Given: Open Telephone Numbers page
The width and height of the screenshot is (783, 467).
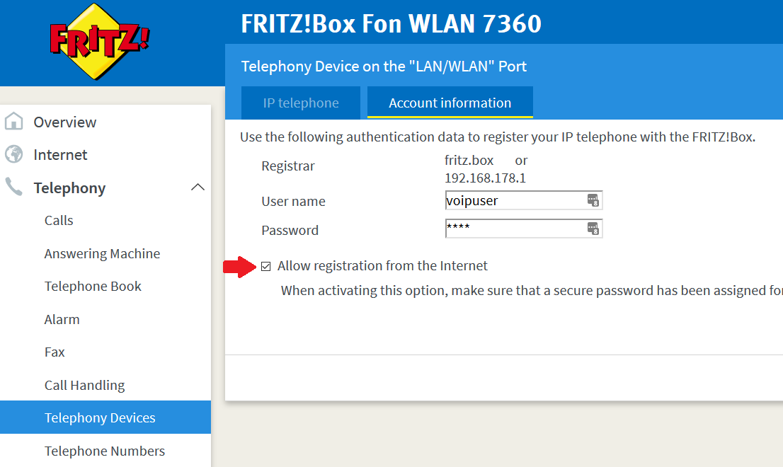Looking at the screenshot, I should [x=104, y=451].
